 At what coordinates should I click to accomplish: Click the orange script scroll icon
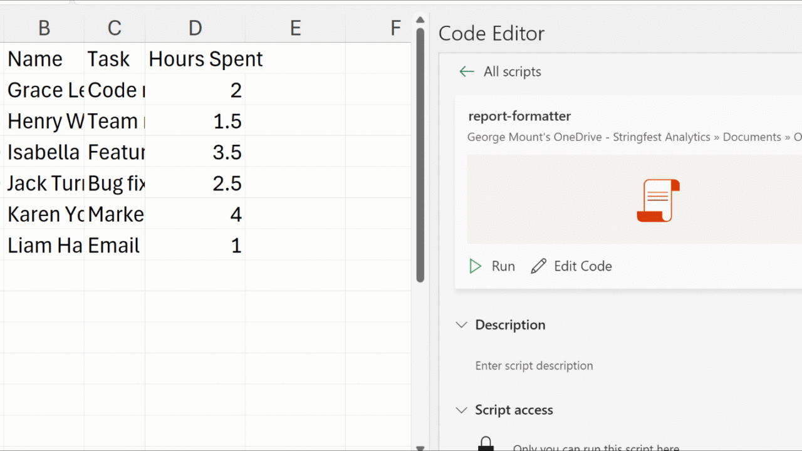(658, 200)
